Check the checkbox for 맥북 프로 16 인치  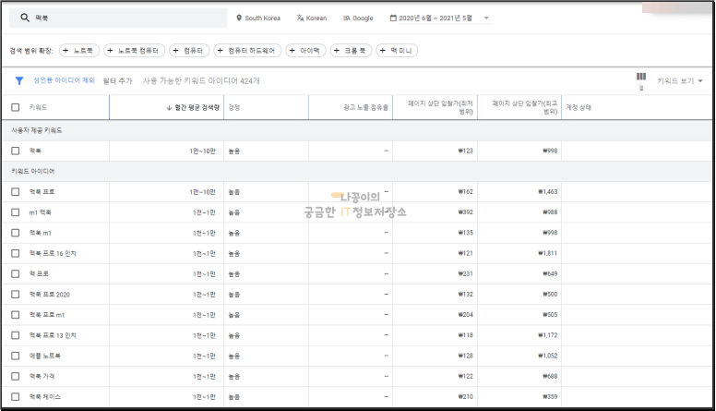pos(16,253)
